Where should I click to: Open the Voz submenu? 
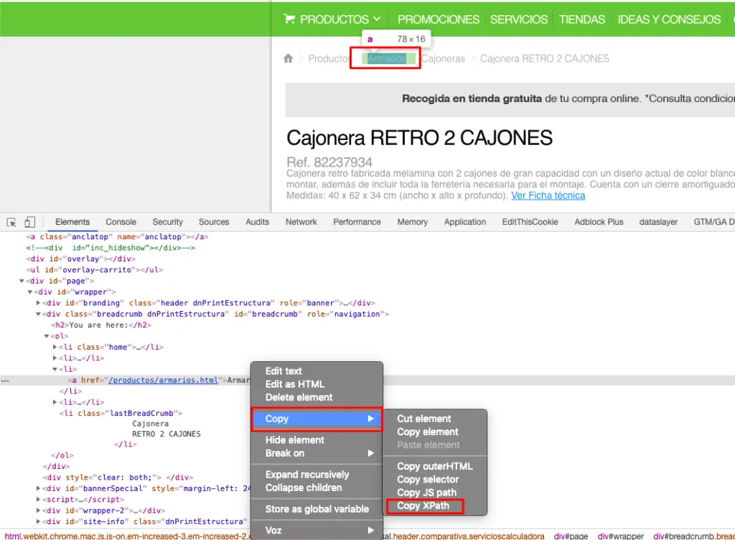(317, 530)
